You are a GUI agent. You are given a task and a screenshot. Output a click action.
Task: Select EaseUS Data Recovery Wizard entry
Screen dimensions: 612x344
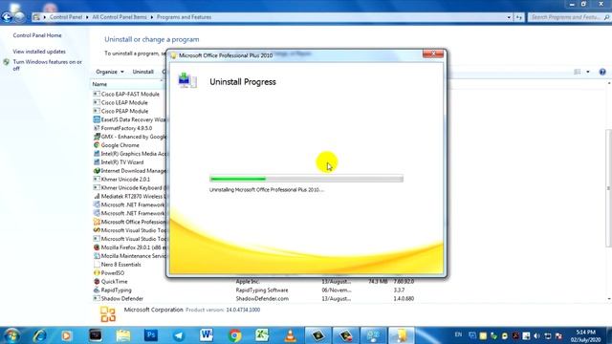pos(130,119)
